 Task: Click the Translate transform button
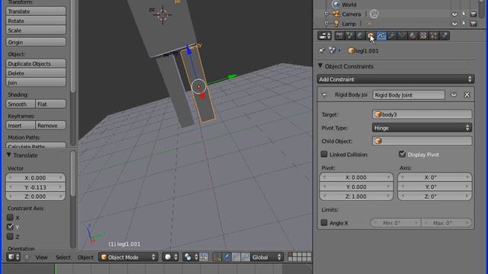(36, 11)
